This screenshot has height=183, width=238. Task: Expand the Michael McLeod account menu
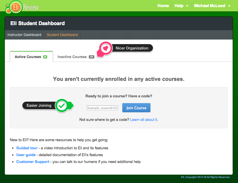(212, 6)
